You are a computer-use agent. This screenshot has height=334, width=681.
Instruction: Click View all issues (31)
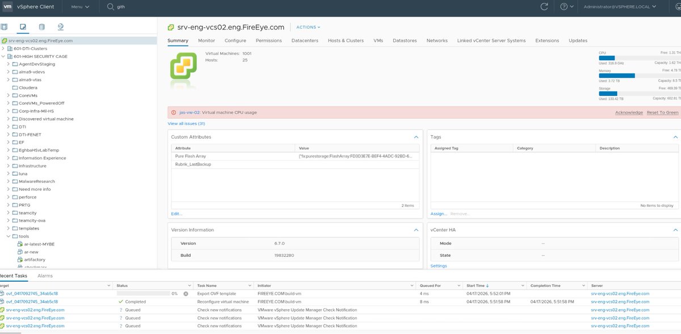186,123
